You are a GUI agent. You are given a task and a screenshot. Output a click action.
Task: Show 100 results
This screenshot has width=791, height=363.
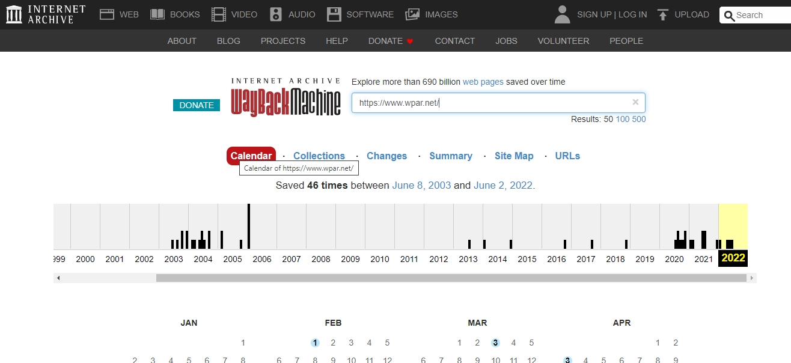622,119
